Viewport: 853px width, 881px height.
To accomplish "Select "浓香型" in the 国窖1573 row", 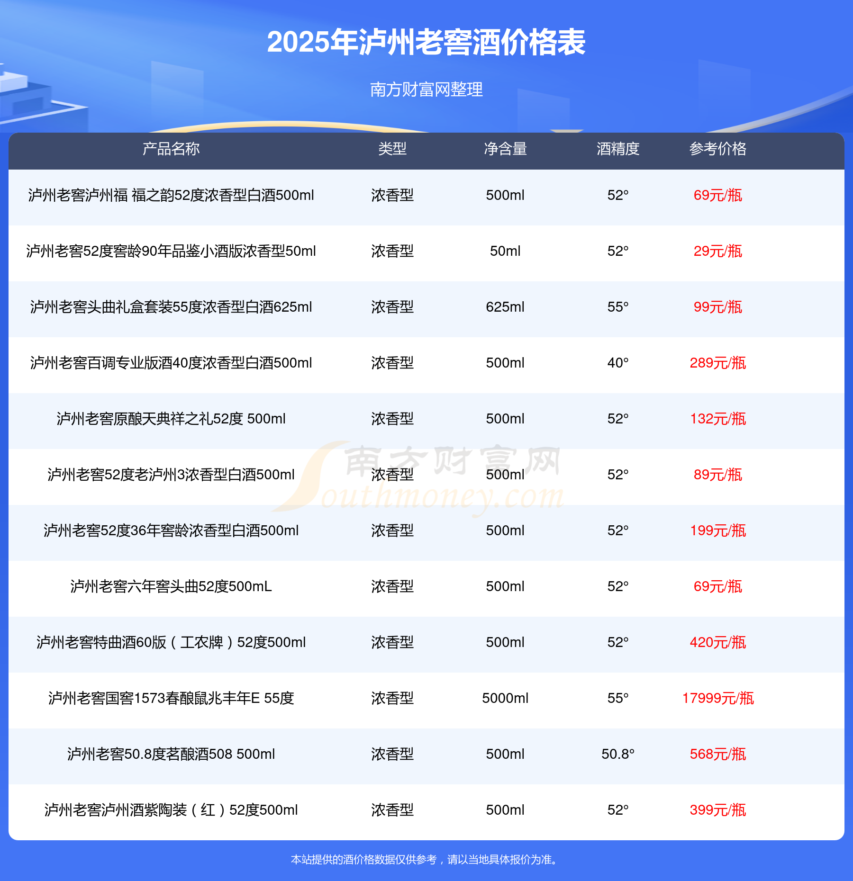I will coord(392,698).
